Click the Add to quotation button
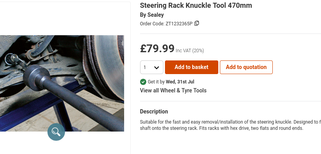The image size is (321, 154). (246, 67)
